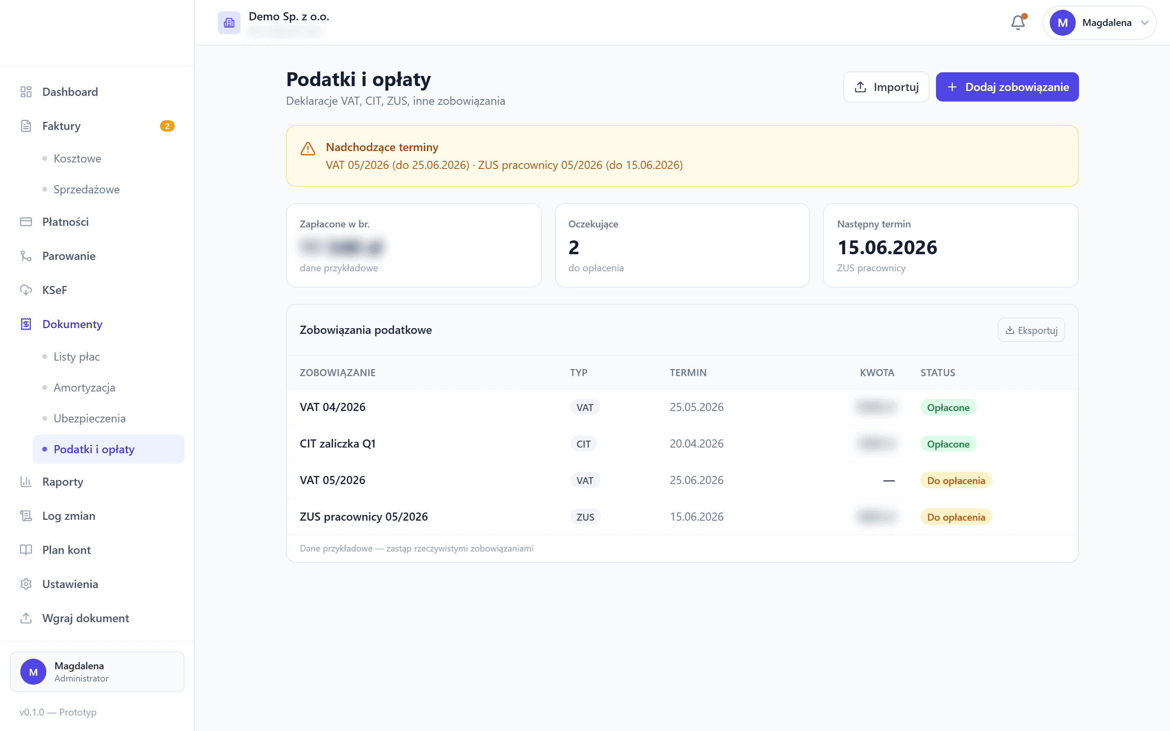
Task: Click the KWOTA column header
Action: pos(877,373)
